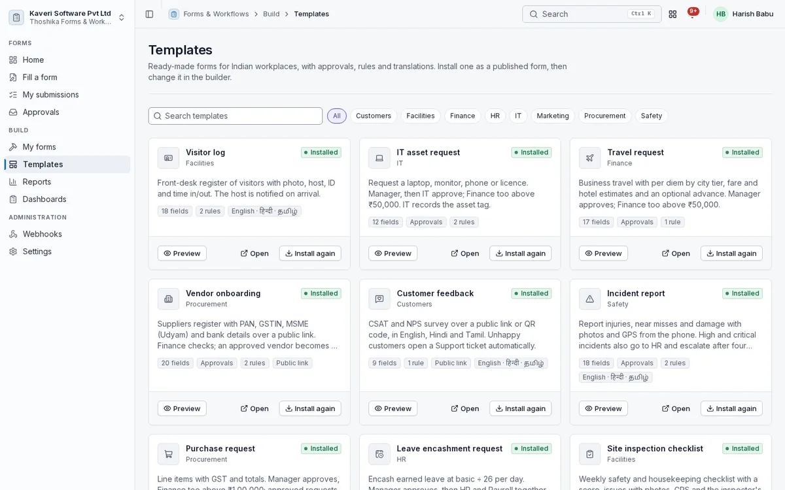The image size is (785, 490).
Task: Toggle the sidebar panel icon
Action: coord(149,14)
